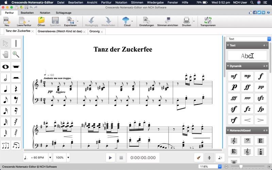Select the eighth rest tool
Screen dimensions: 272x170
pyautogui.click(x=16, y=100)
